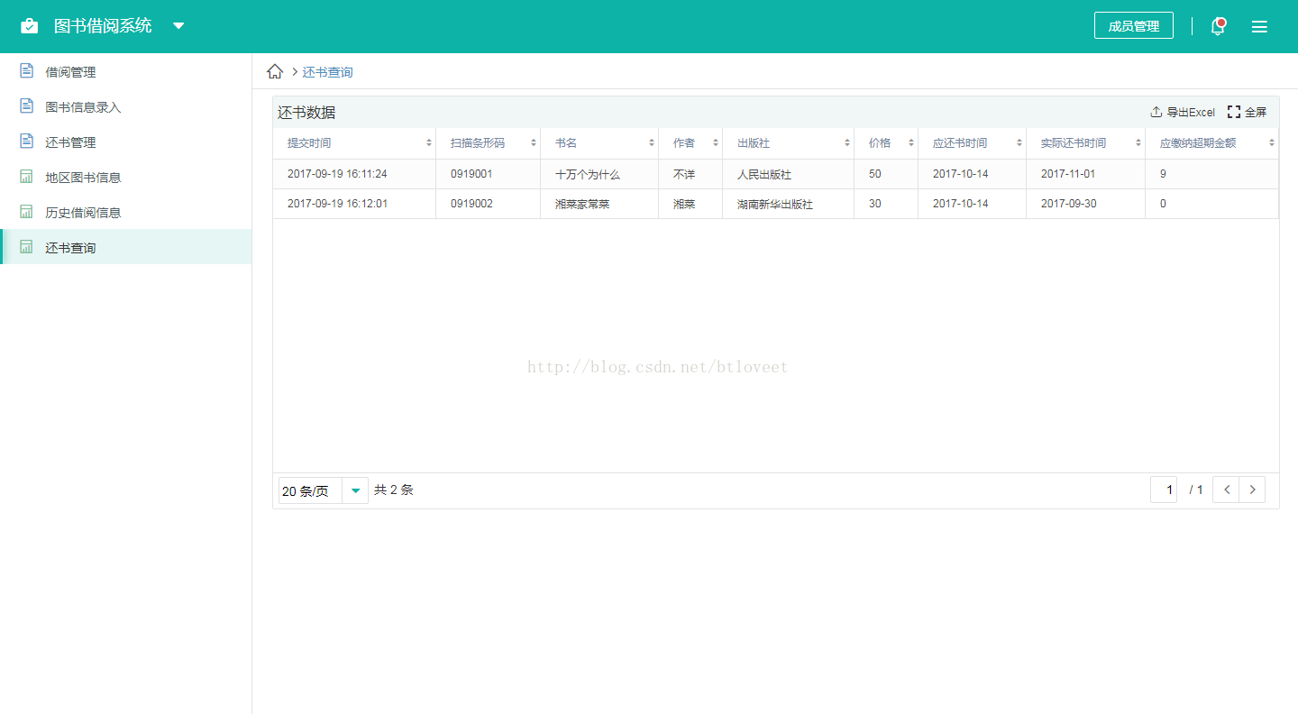Select actual return date 2017-09-30
Screen dimensions: 1298x714
pos(1086,204)
